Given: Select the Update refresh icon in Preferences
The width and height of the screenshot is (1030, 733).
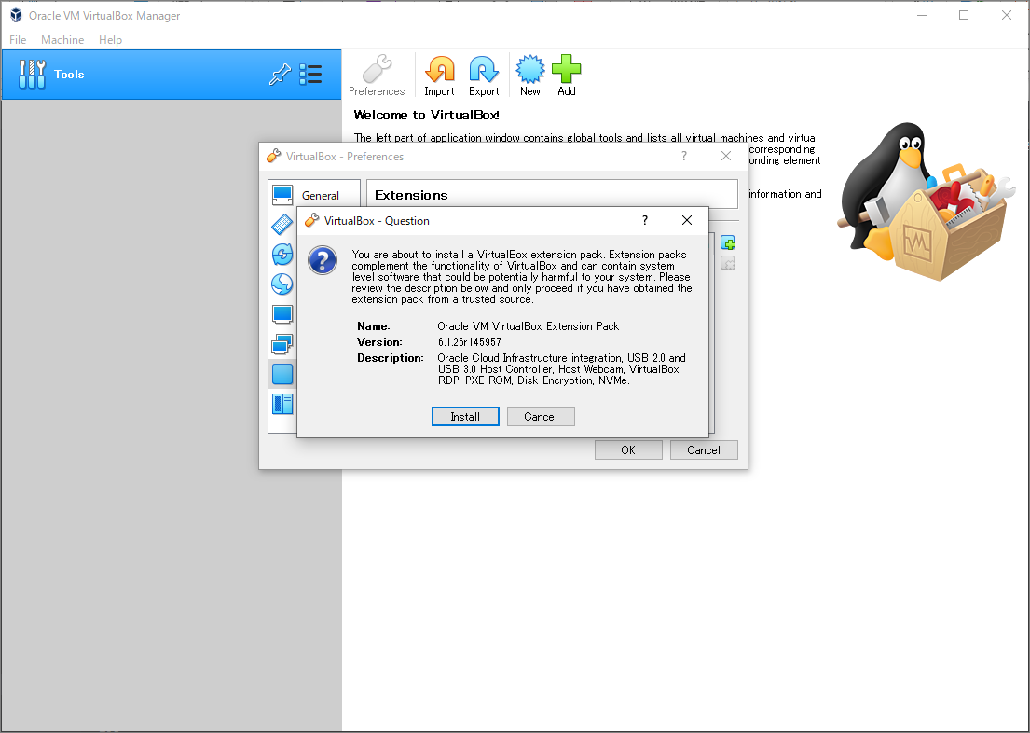Looking at the screenshot, I should point(282,255).
